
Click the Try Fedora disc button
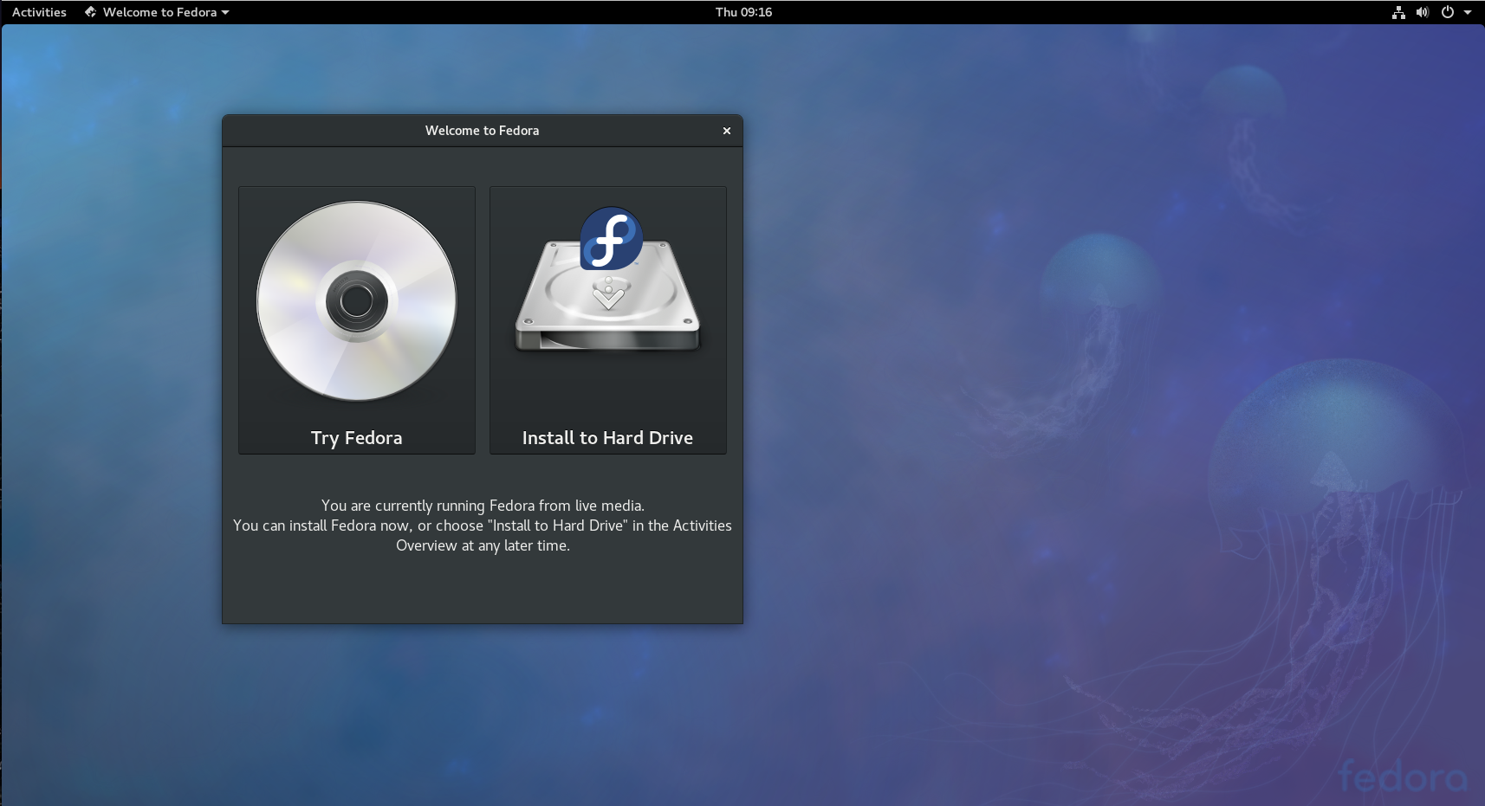[x=357, y=319]
